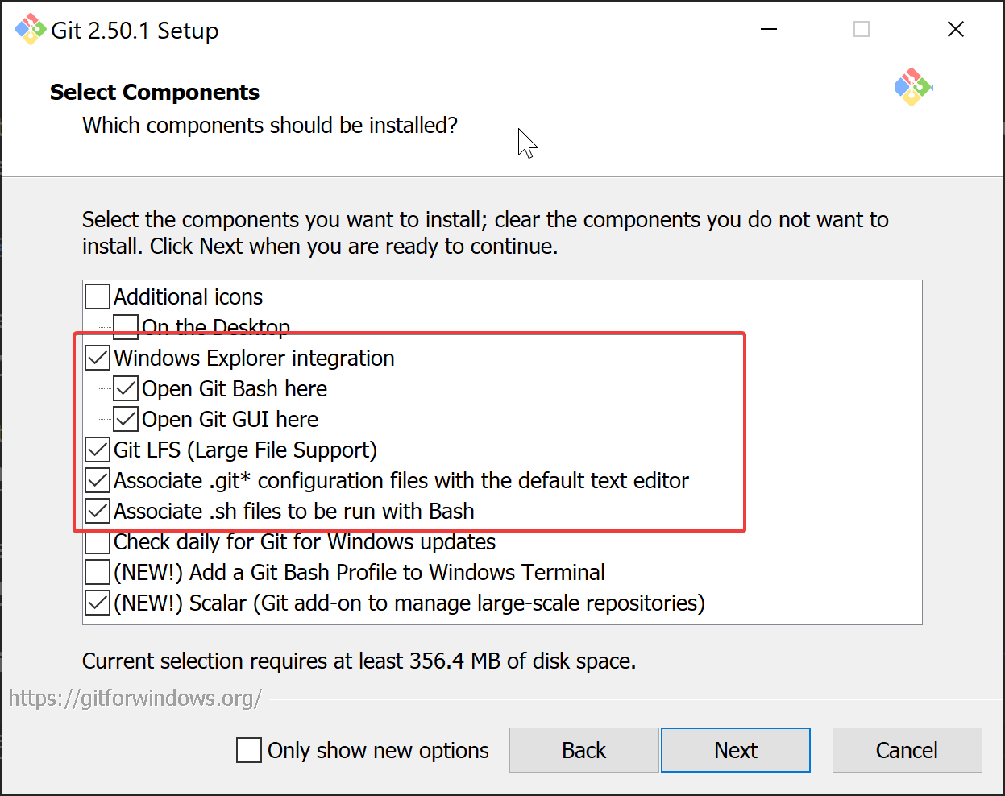
Task: Uncheck Windows Explorer integration
Action: [x=98, y=358]
